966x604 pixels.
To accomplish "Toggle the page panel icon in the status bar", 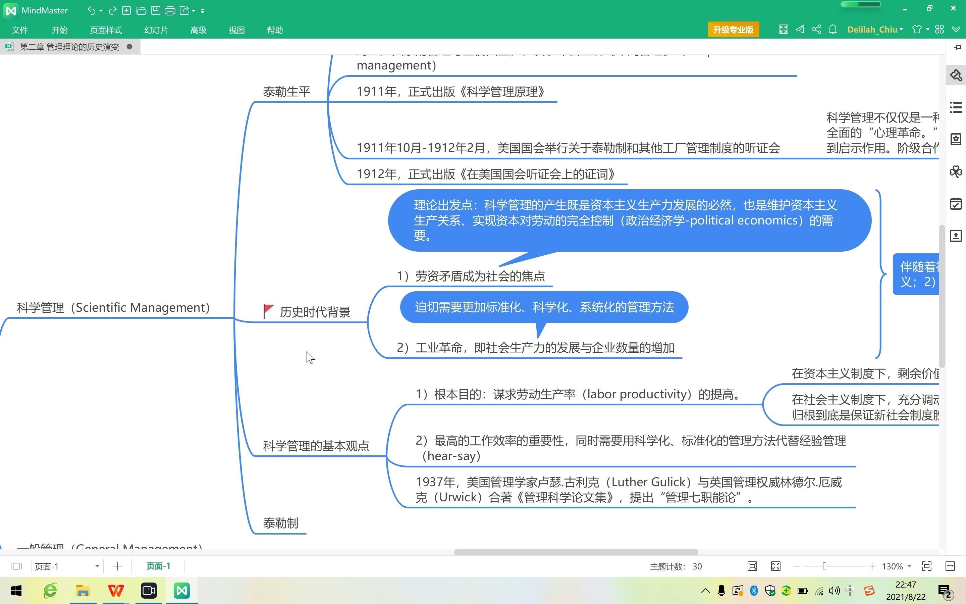I will [x=16, y=566].
